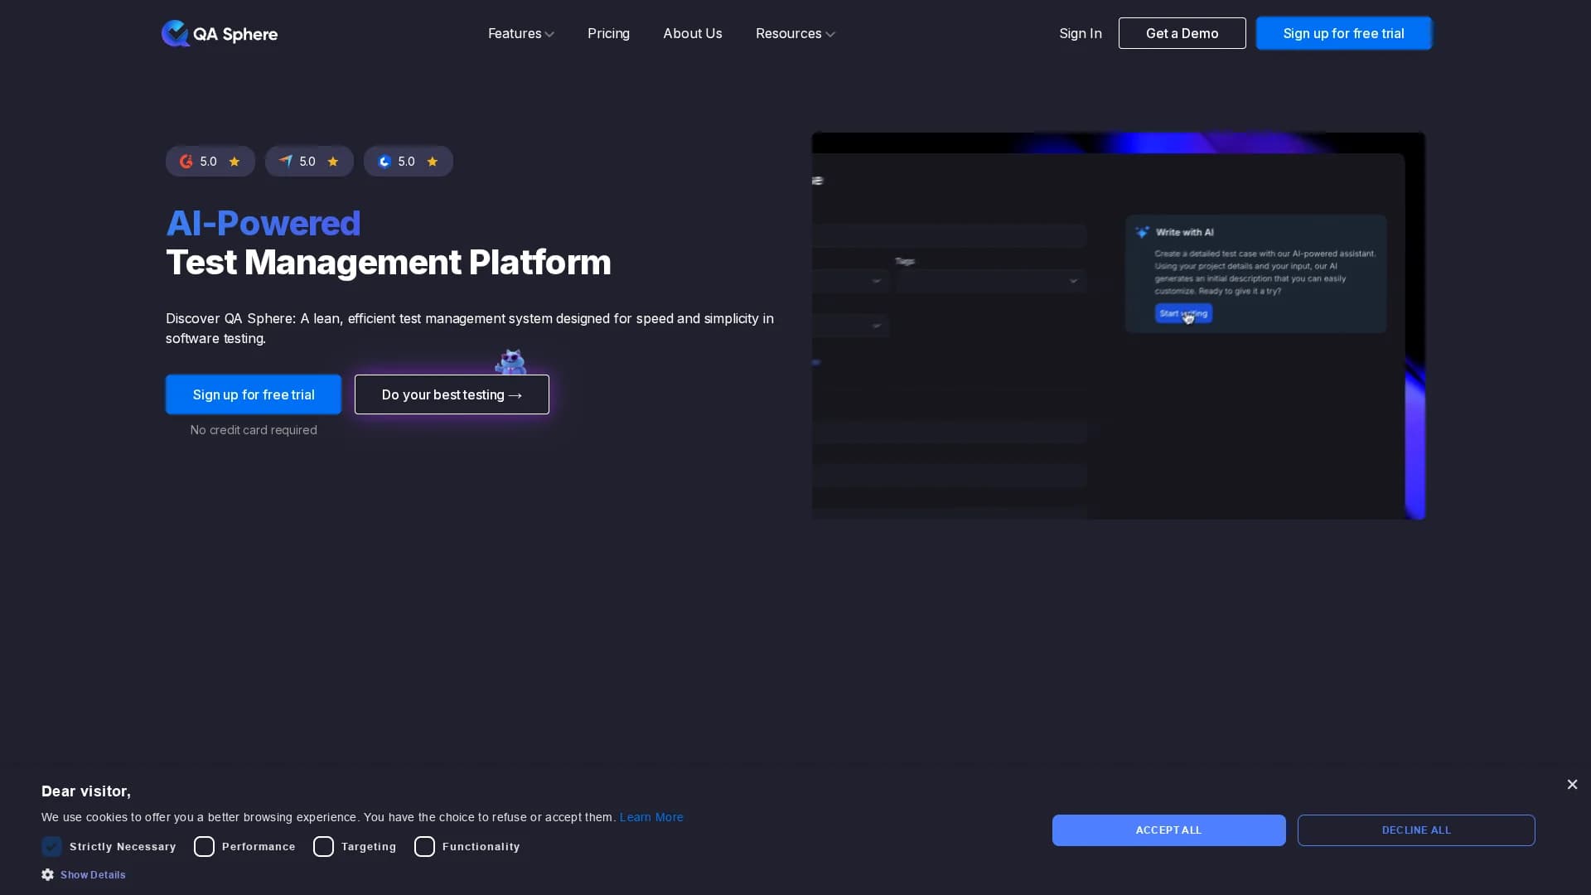Click the ACCEPT ALL cookies button

point(1168,830)
